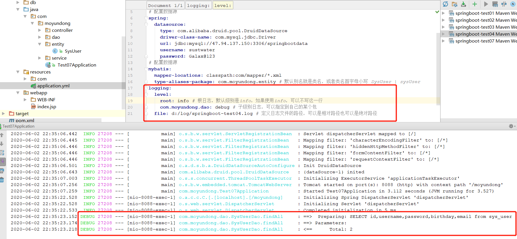
Task: Click the Maven Run build play icon
Action: coord(486,4)
